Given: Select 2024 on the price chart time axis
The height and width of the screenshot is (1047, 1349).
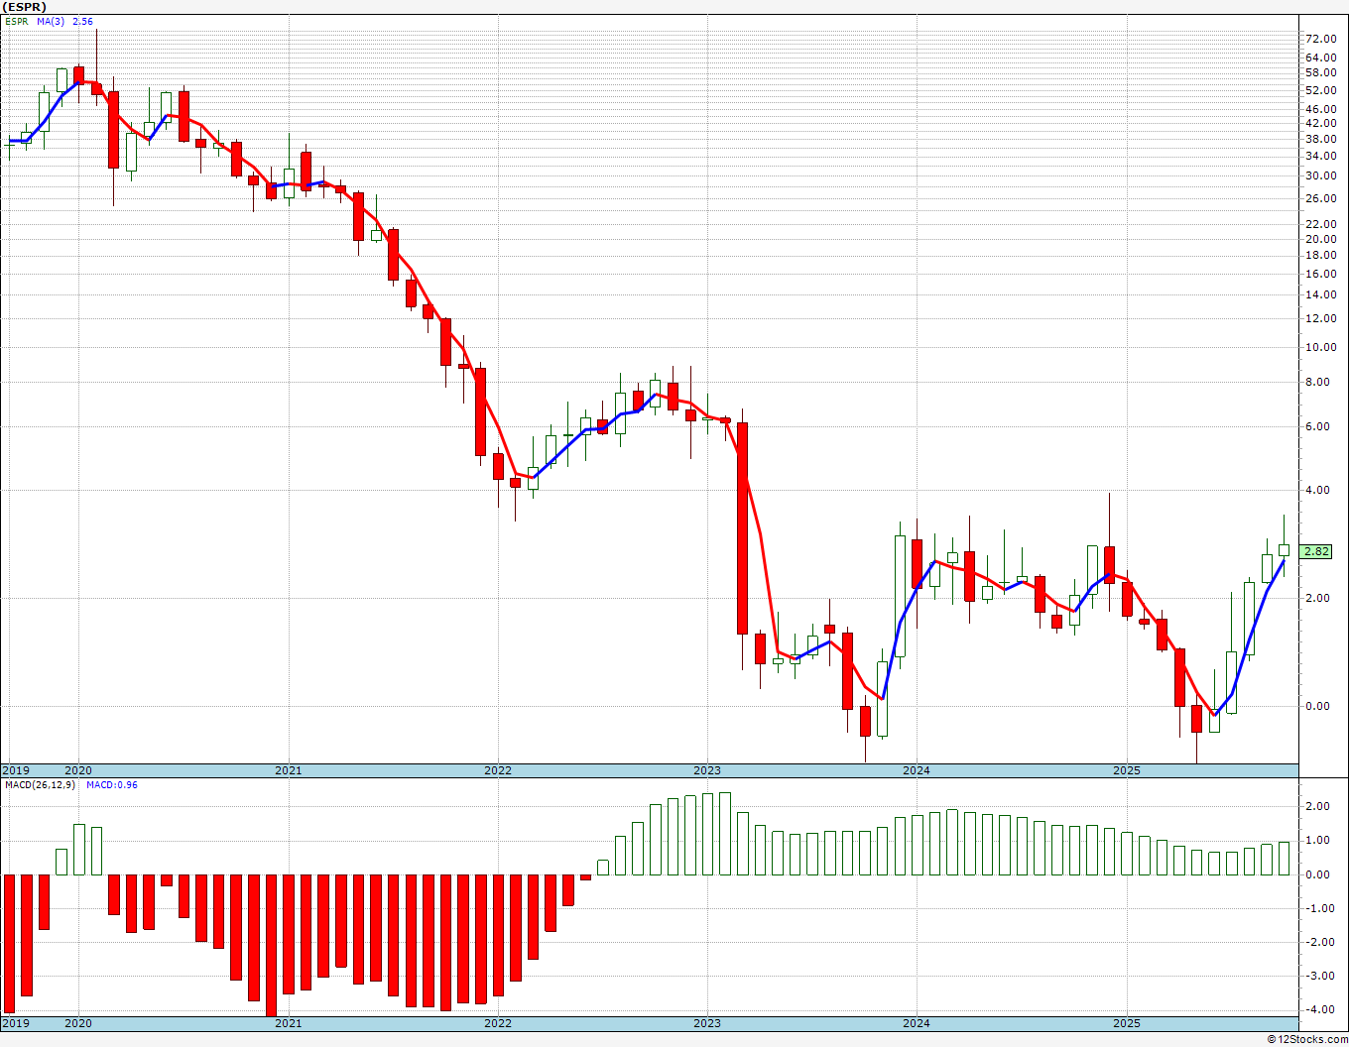Looking at the screenshot, I should pyautogui.click(x=917, y=770).
